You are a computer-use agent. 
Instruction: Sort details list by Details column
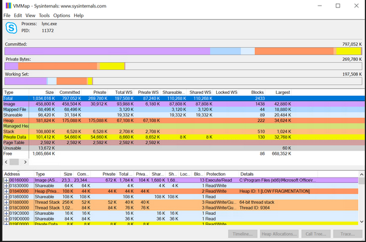tap(278, 174)
